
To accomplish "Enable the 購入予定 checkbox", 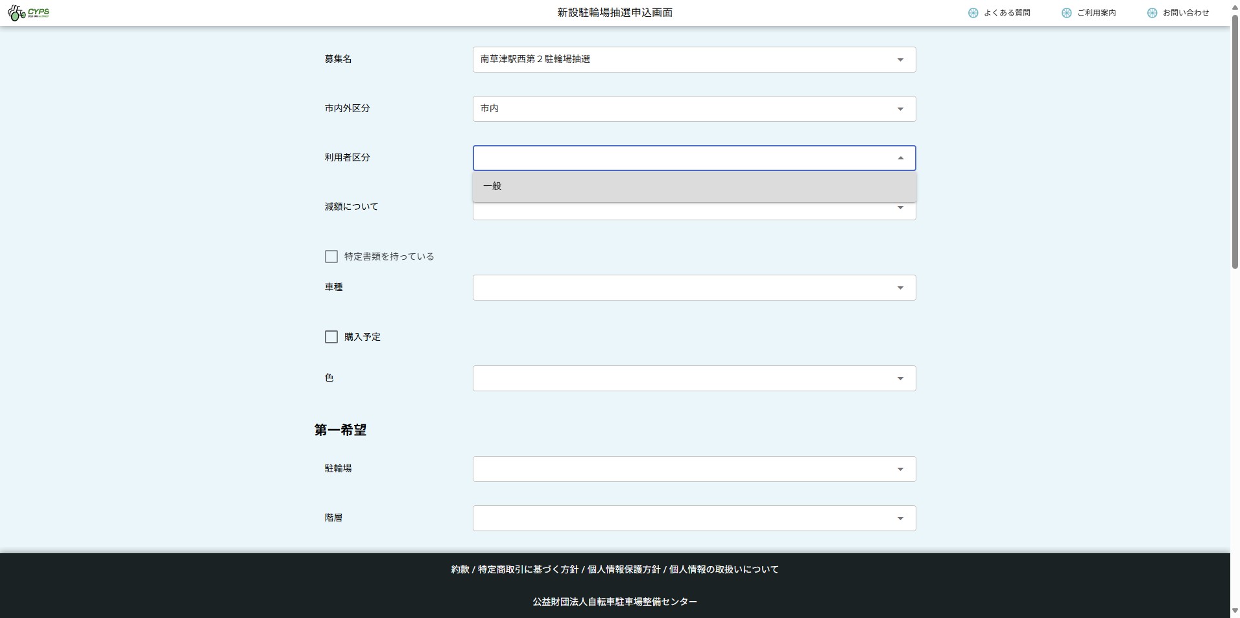I will click(x=331, y=337).
